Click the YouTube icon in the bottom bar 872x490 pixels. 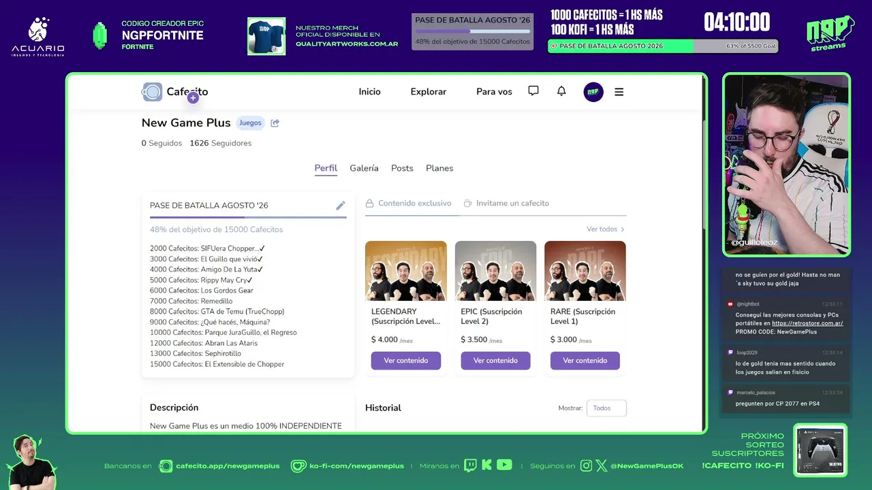pos(504,465)
